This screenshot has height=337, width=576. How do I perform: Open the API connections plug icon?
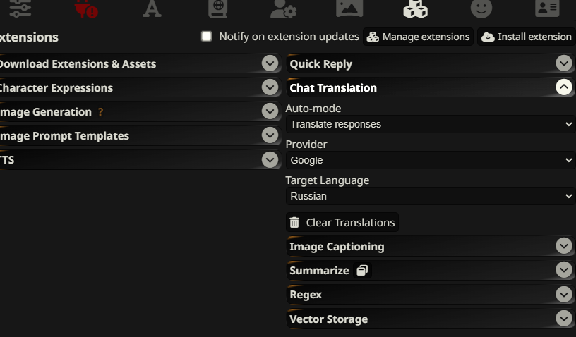click(x=86, y=8)
